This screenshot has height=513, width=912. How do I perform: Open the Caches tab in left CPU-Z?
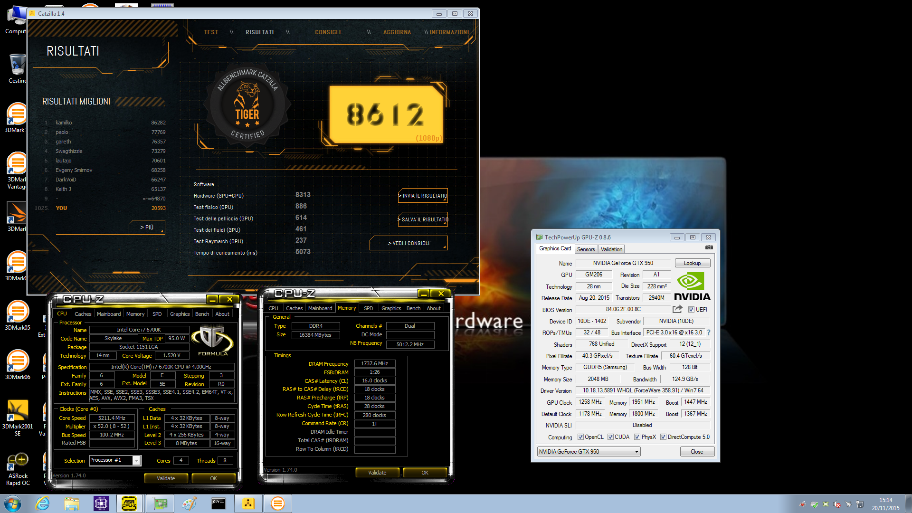83,314
